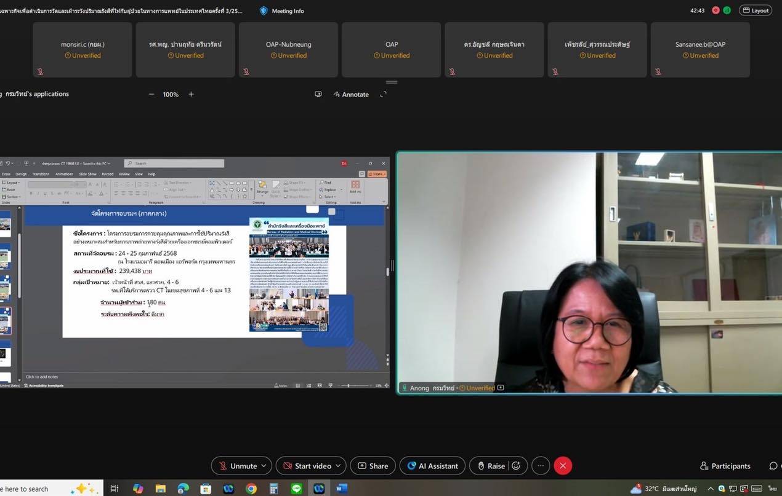782x496 pixels.
Task: Open the emoji reactions smiley icon
Action: [517, 466]
